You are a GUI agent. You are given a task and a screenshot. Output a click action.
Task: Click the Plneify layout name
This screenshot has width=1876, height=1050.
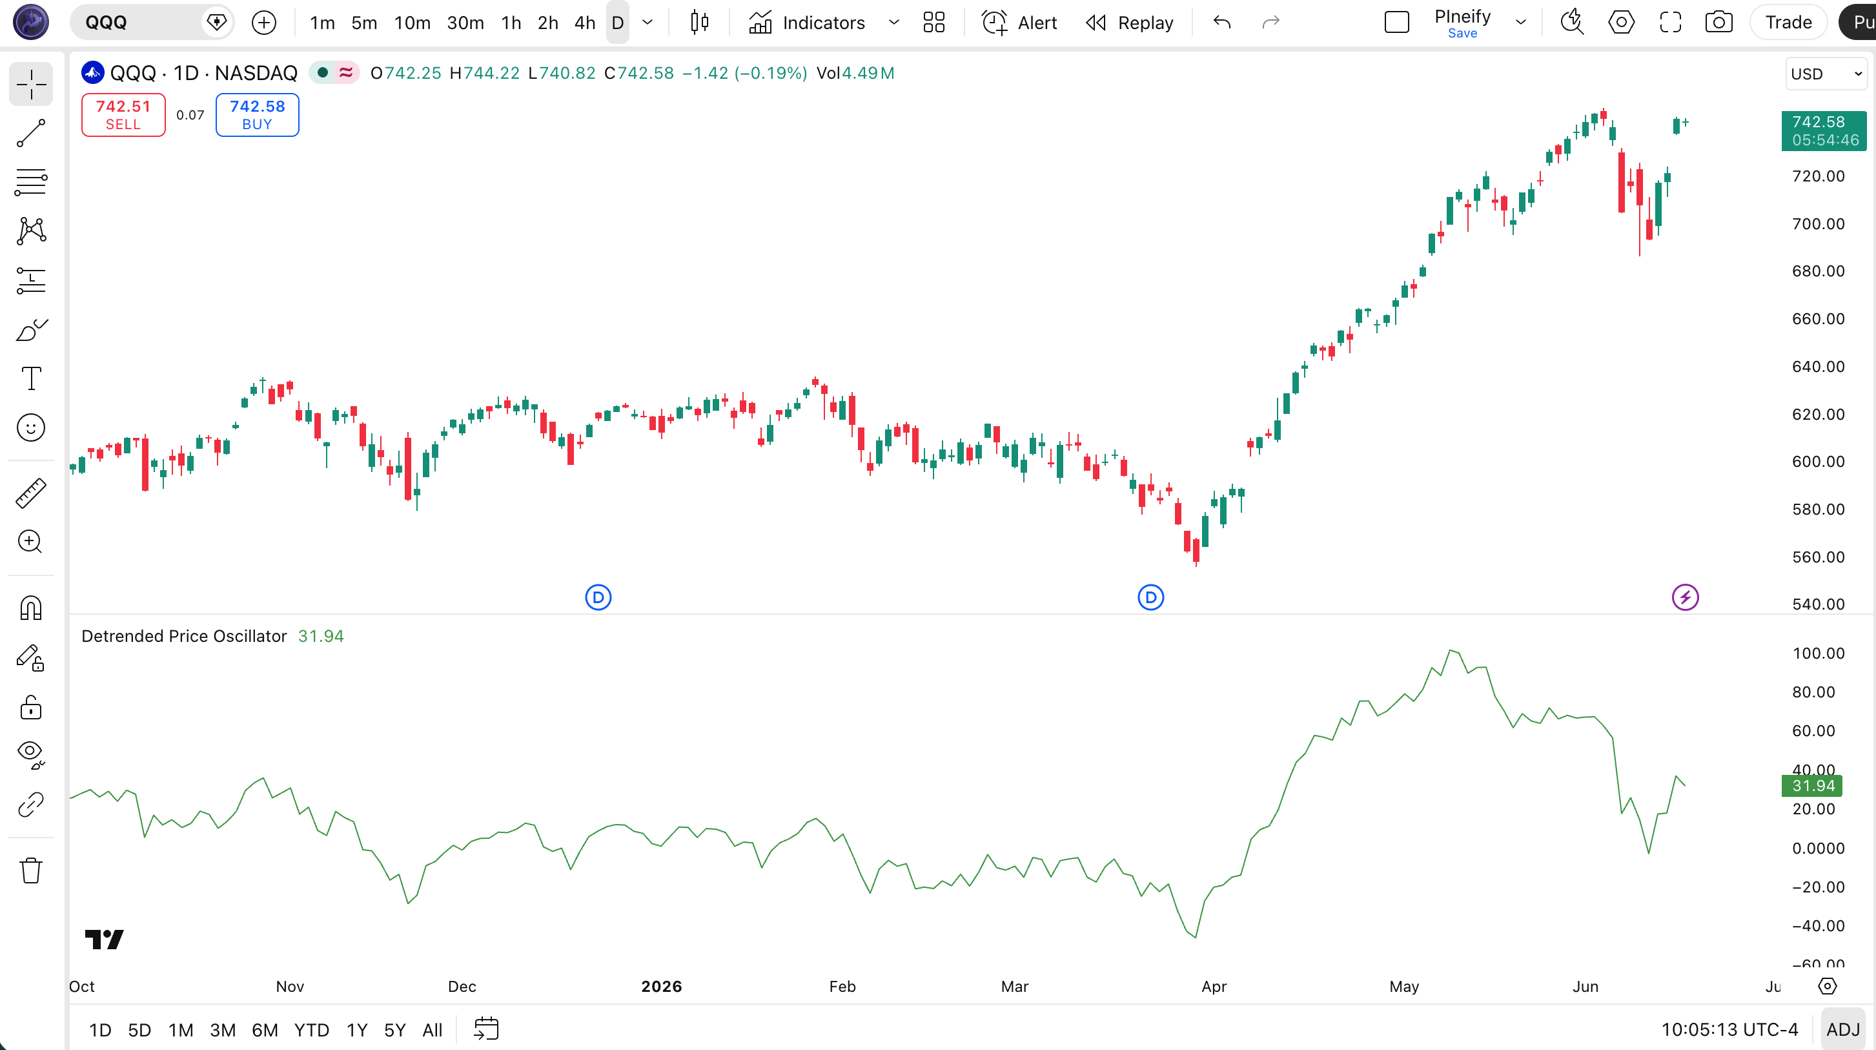pos(1462,16)
